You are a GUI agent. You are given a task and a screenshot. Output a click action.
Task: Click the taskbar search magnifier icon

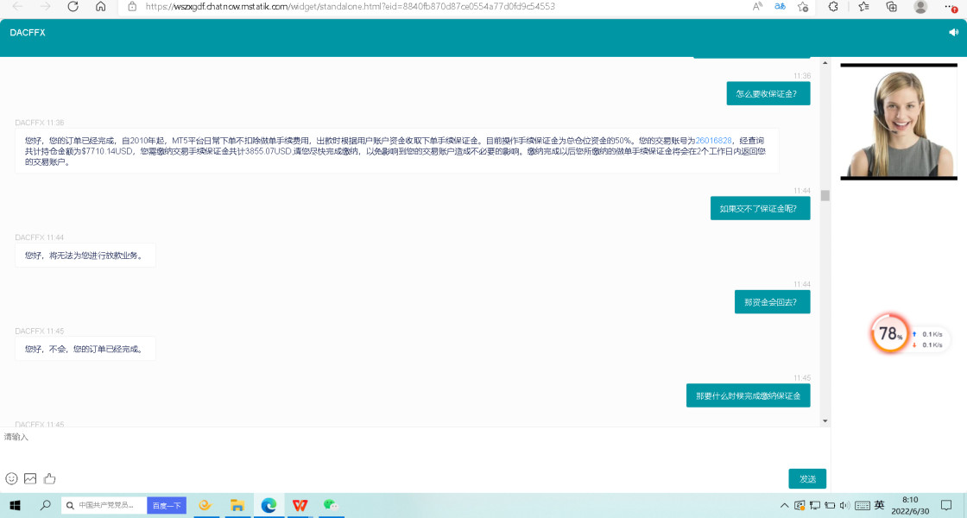[x=45, y=506]
